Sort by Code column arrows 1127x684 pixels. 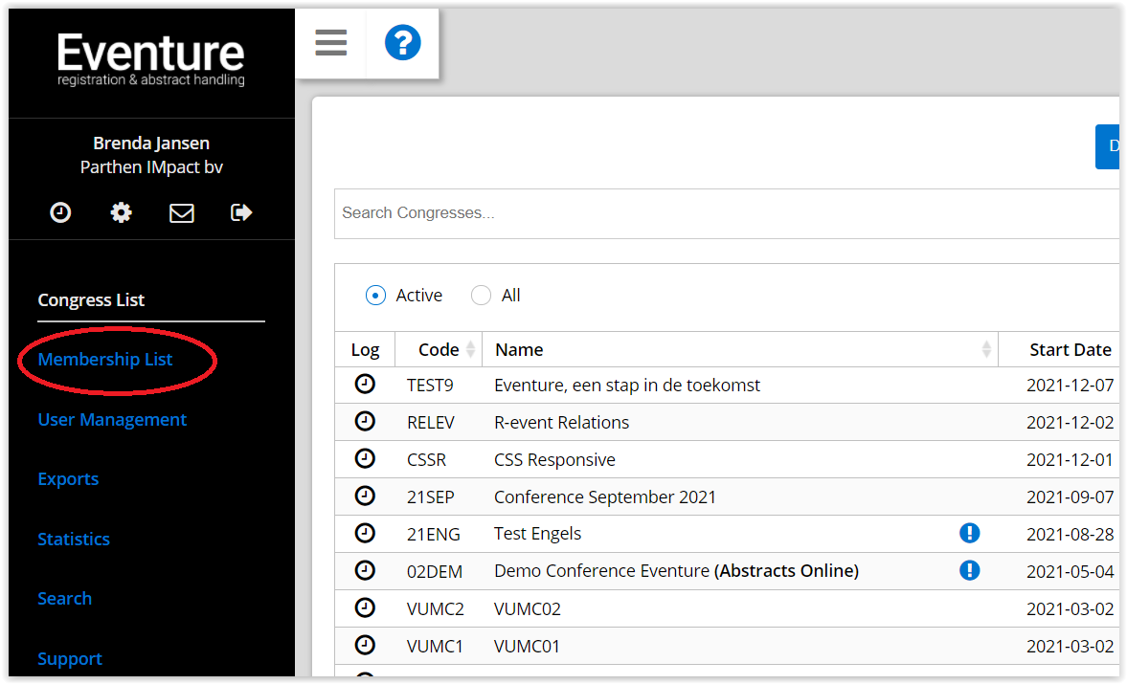470,350
